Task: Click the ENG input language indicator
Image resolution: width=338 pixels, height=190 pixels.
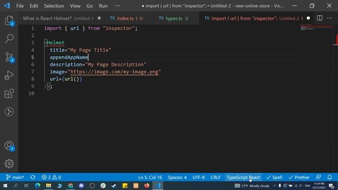Action: pos(307,186)
